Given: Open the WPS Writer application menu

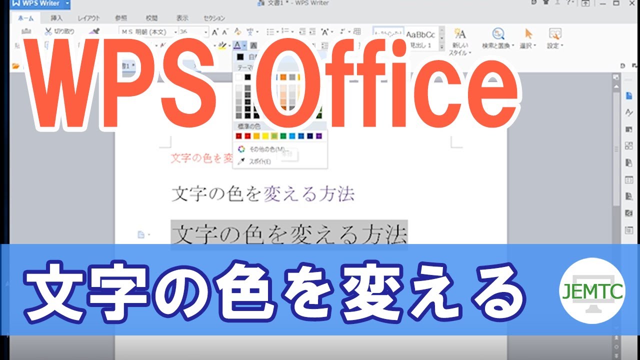Looking at the screenshot, I should pyautogui.click(x=35, y=4).
